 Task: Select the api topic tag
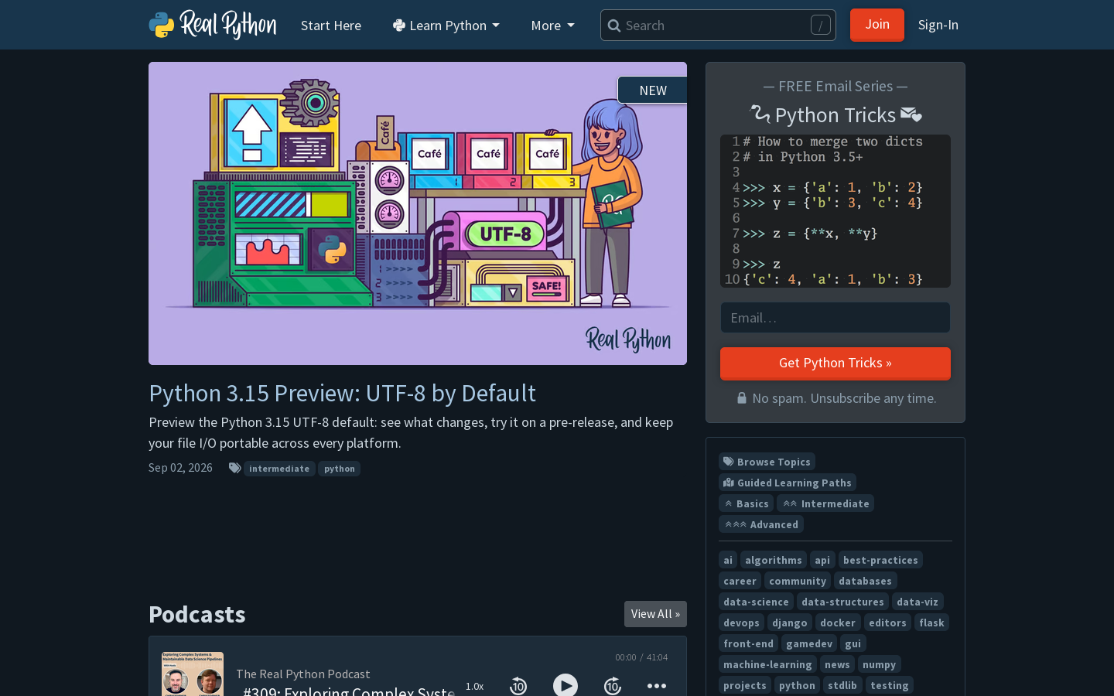point(822,560)
